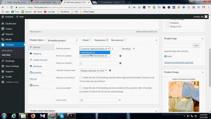This screenshot has height=119, width=211.
Task: Click Maximum duration input field
Action: coord(99,63)
